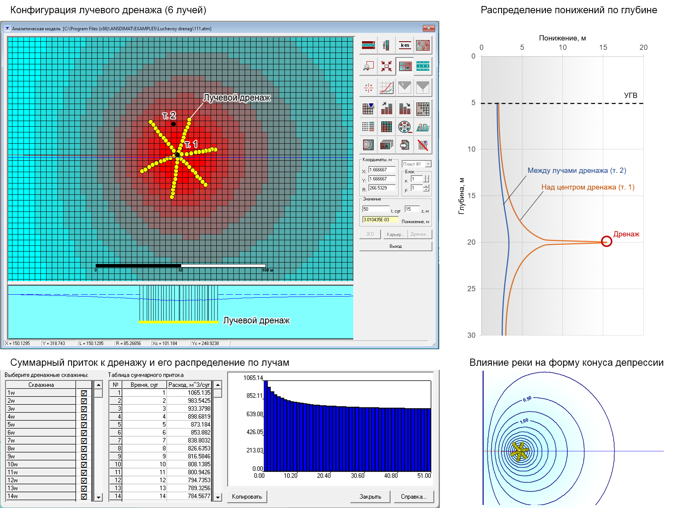This screenshot has width=688, height=508.
Task: Open the WELL settings icon
Action: (386, 45)
